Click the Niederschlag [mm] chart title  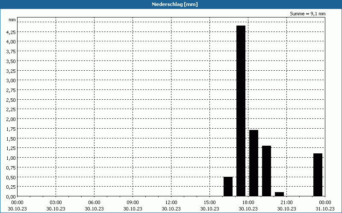point(175,4)
